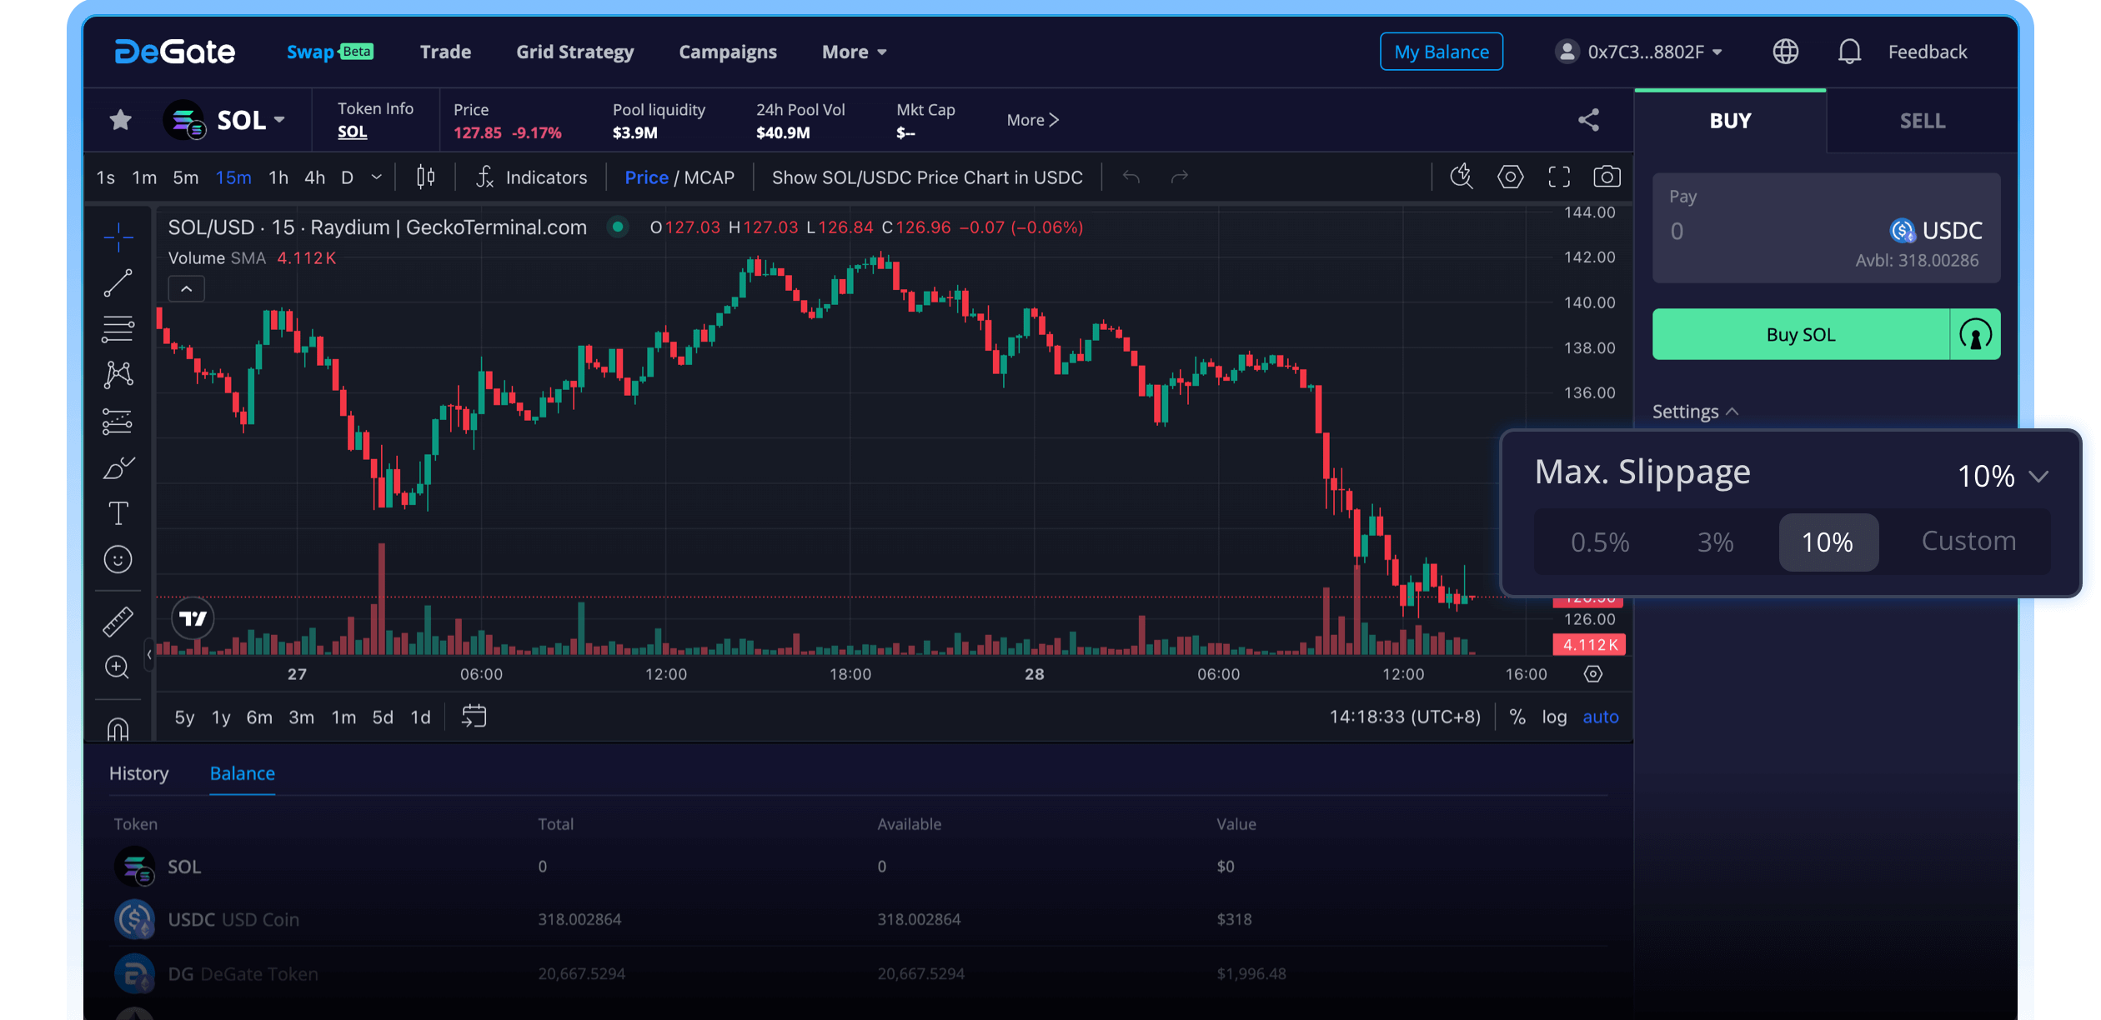Open the Fibonacci retracement tool

click(118, 329)
